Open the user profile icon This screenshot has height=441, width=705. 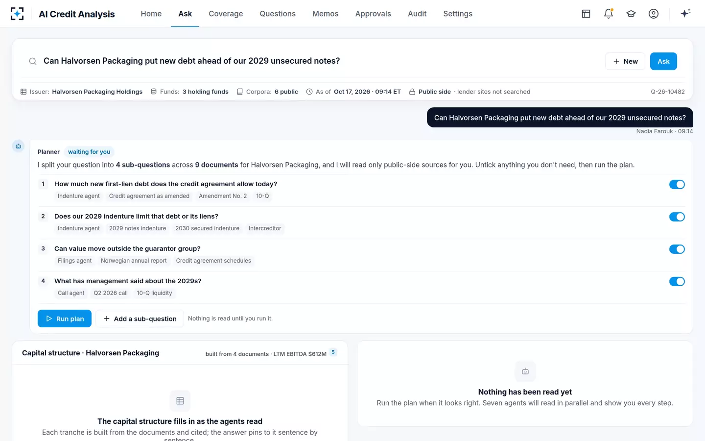pyautogui.click(x=654, y=14)
